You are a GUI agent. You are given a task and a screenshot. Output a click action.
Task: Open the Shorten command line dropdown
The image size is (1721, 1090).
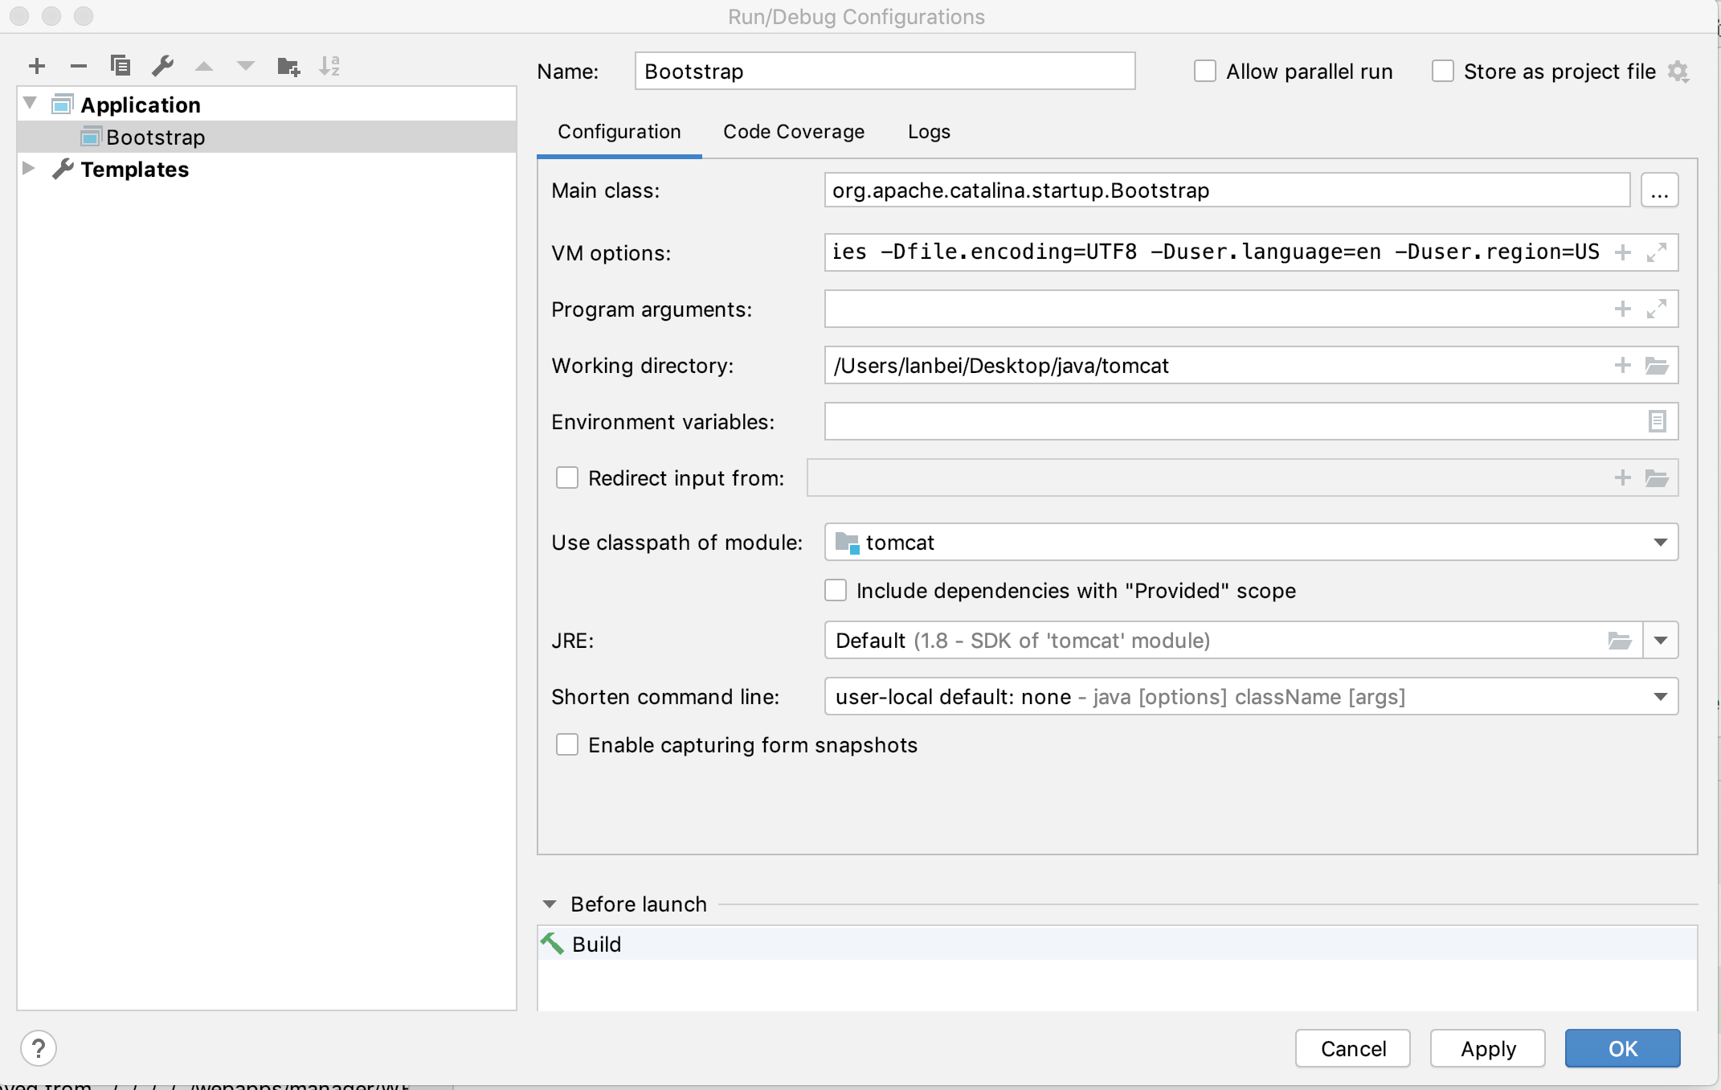click(x=1660, y=697)
